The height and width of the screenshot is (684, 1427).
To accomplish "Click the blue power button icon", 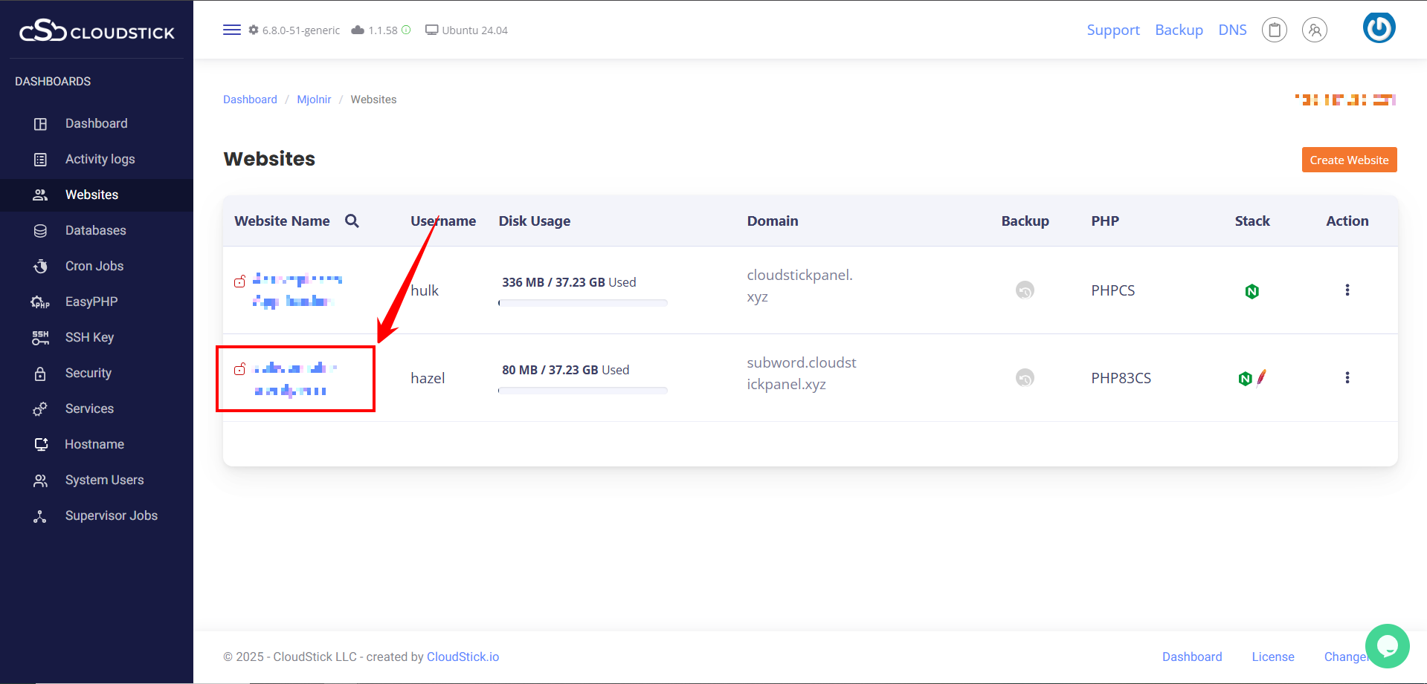I will point(1379,28).
